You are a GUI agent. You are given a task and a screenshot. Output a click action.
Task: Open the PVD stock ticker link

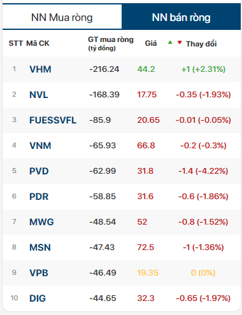click(x=39, y=171)
